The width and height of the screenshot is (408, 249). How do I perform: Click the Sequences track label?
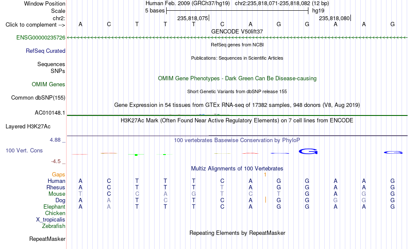click(51, 64)
